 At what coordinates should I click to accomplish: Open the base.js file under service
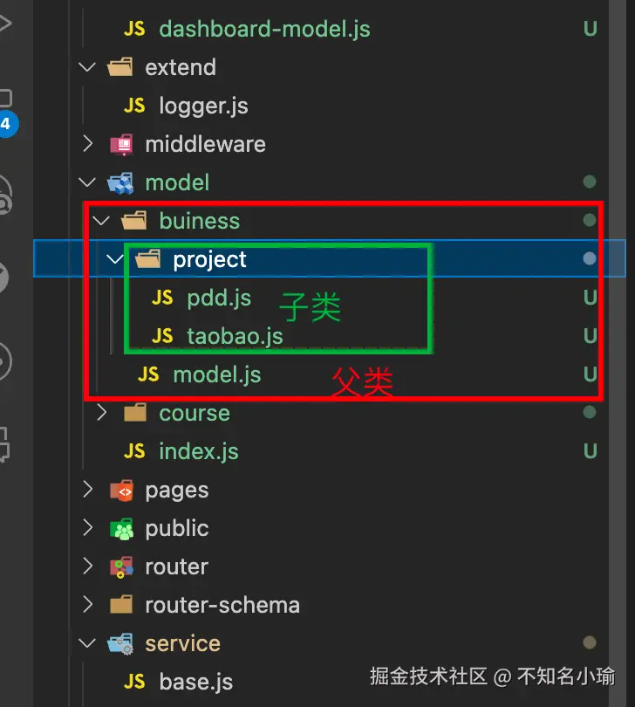tap(195, 682)
